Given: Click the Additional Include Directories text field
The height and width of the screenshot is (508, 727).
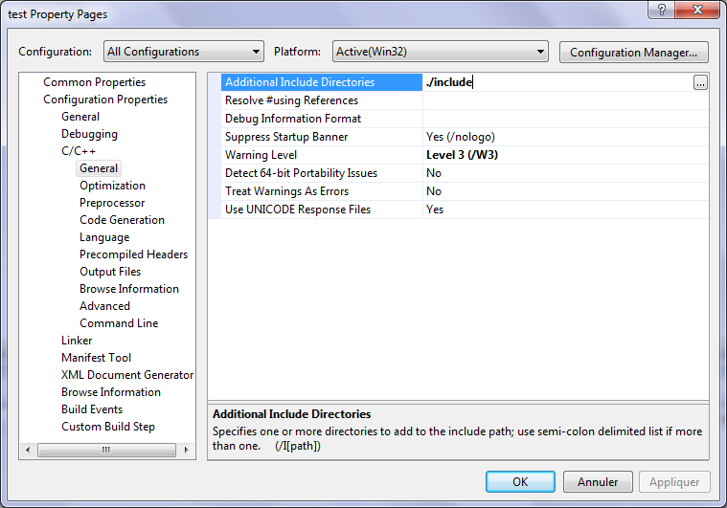Looking at the screenshot, I should [x=556, y=83].
